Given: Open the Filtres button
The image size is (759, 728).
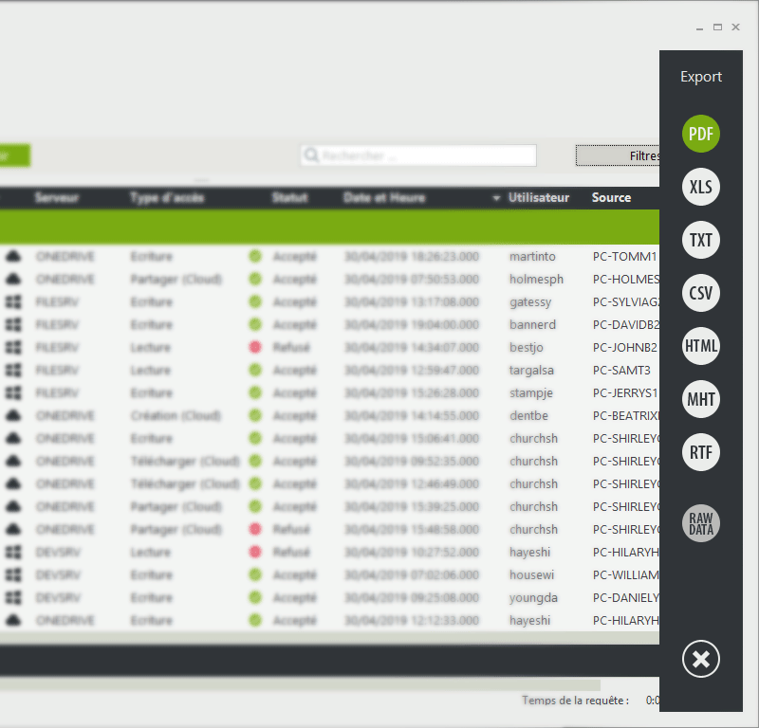Looking at the screenshot, I should tap(618, 155).
